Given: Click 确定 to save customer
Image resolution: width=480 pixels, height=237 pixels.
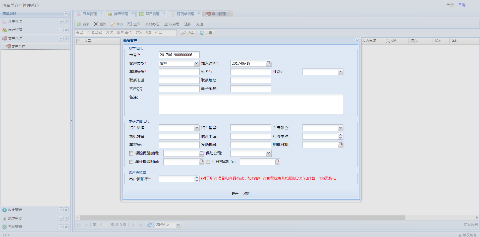Looking at the screenshot, I should [x=235, y=194].
